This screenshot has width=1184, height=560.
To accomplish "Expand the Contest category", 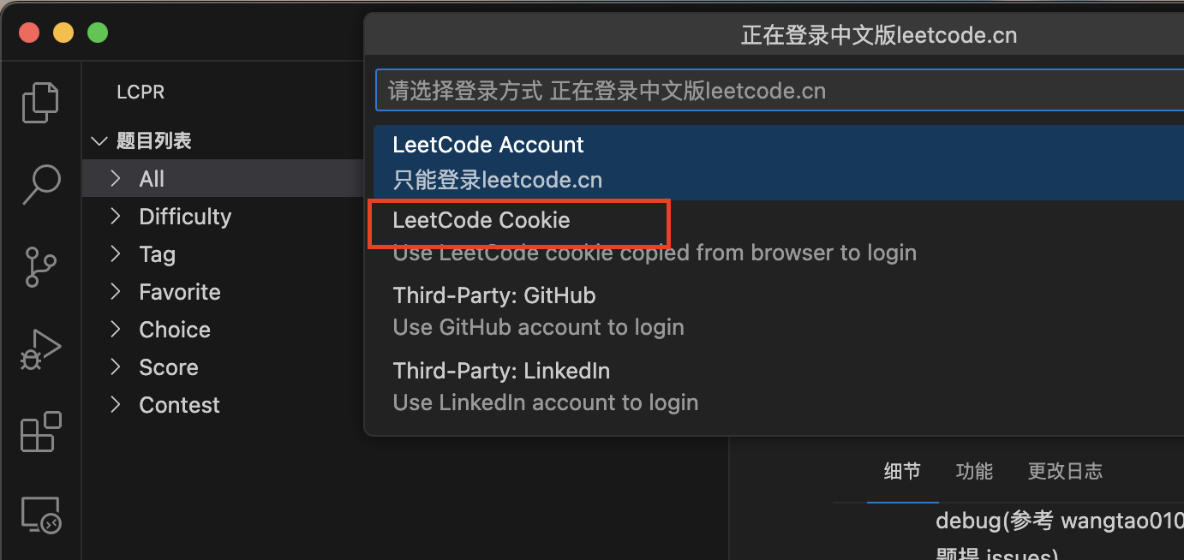I will (x=179, y=404).
